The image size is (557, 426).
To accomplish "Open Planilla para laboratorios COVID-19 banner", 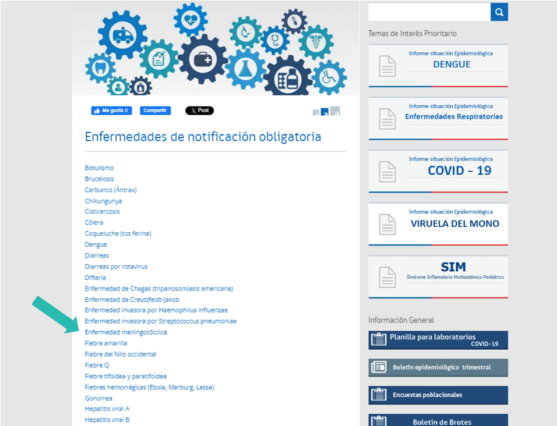I will [438, 340].
